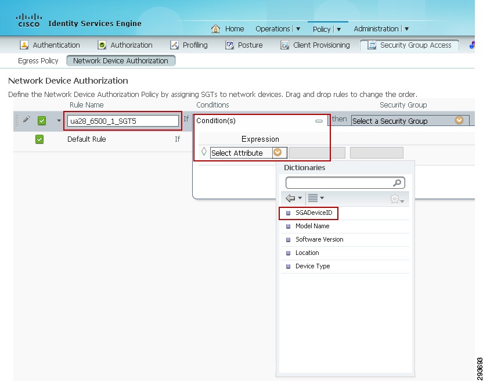This screenshot has height=381, width=483.
Task: Open the gear settings menu in Dictionaries
Action: 397,199
